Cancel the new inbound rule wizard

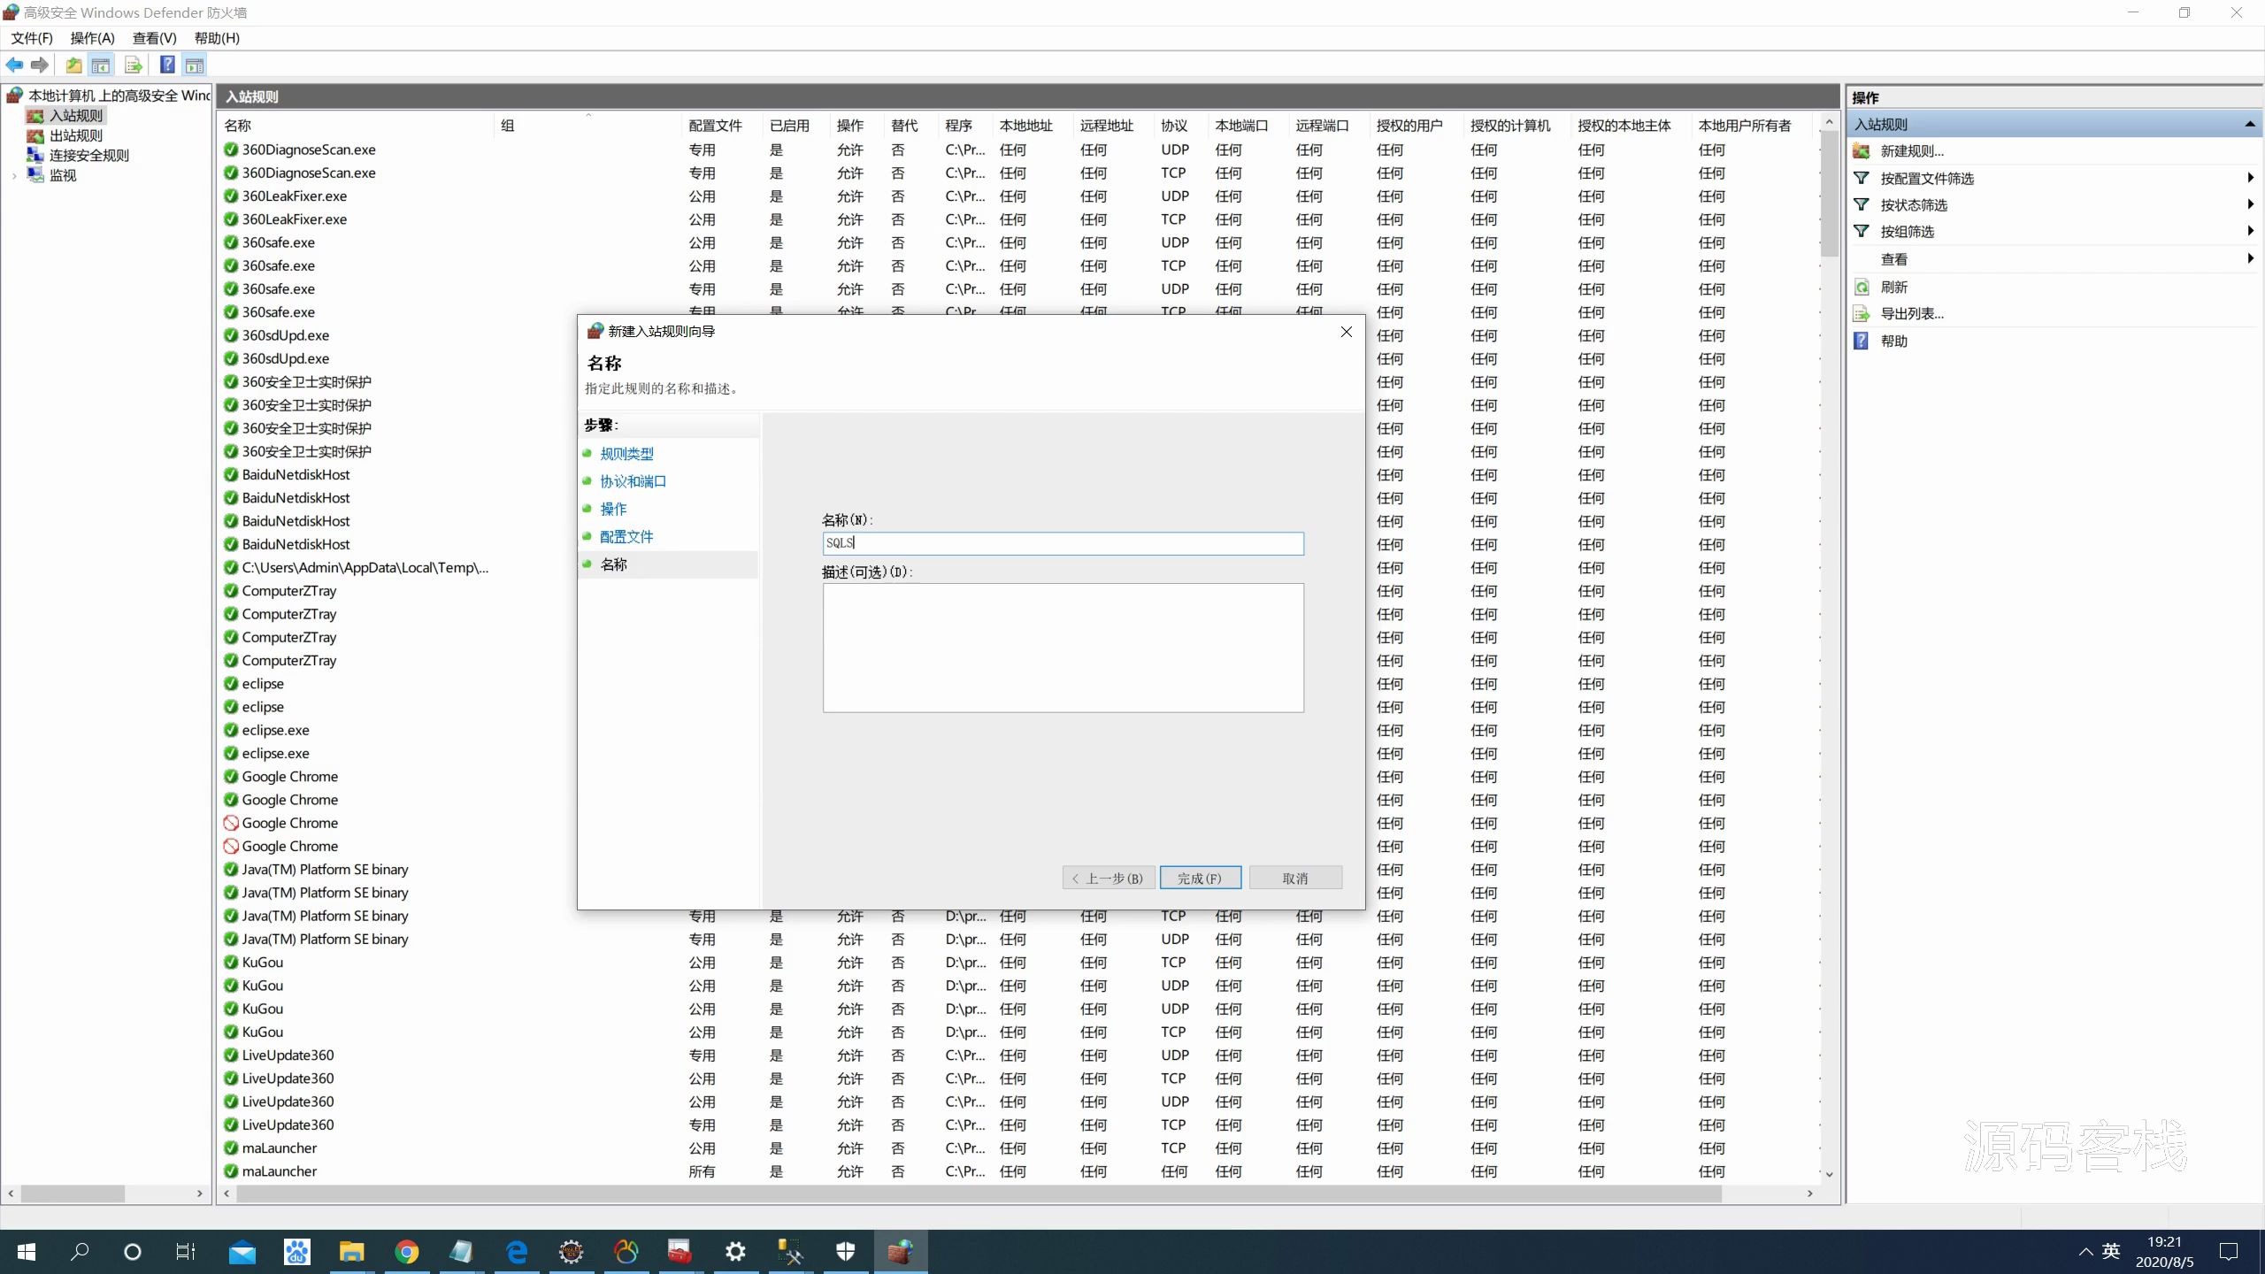(1295, 878)
